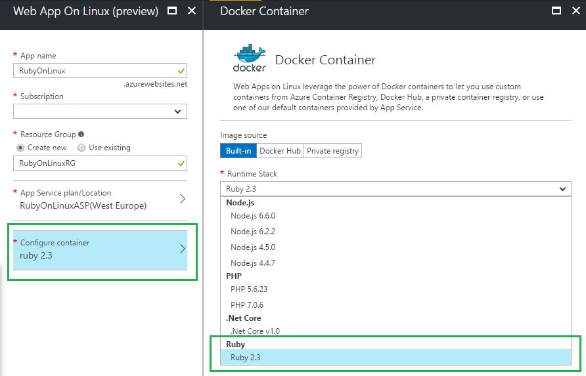Screen dimensions: 586x376
Task: Click the Resource Group name field
Action: click(x=100, y=163)
